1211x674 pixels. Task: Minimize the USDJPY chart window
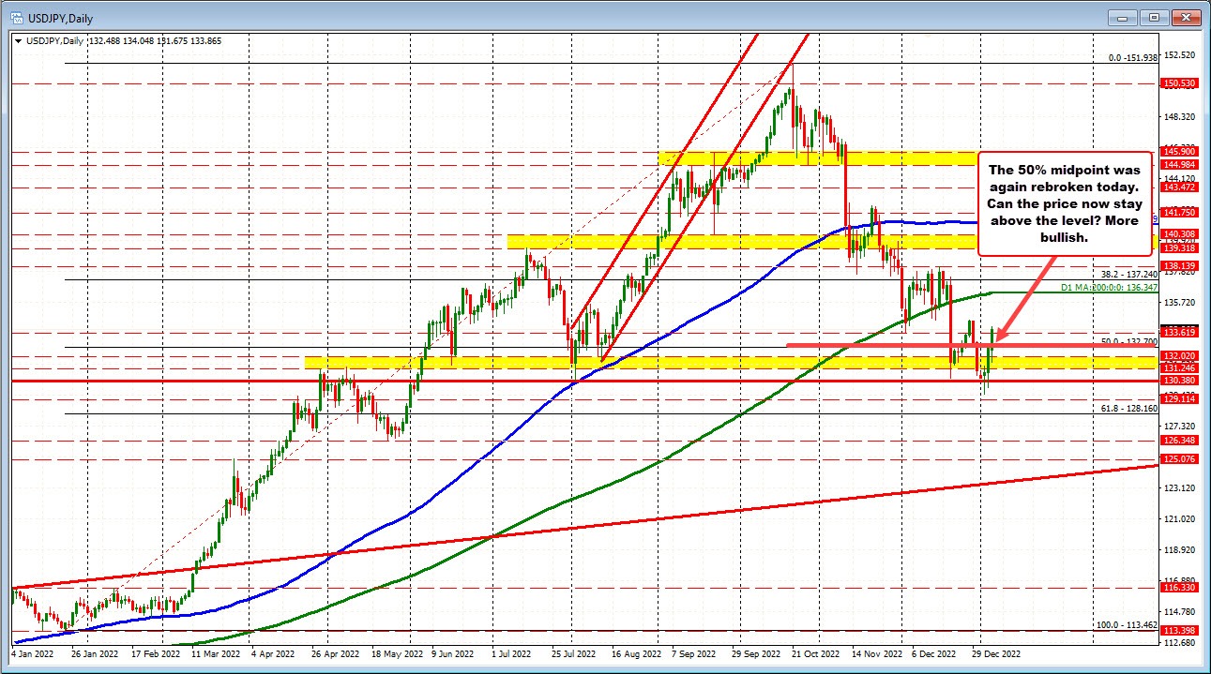click(x=1122, y=16)
